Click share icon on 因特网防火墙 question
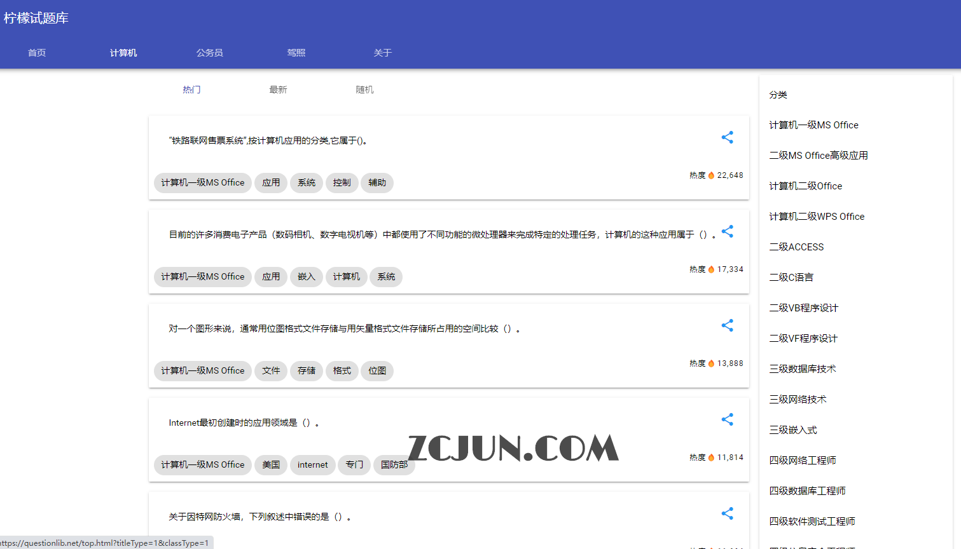The image size is (961, 549). [x=727, y=513]
